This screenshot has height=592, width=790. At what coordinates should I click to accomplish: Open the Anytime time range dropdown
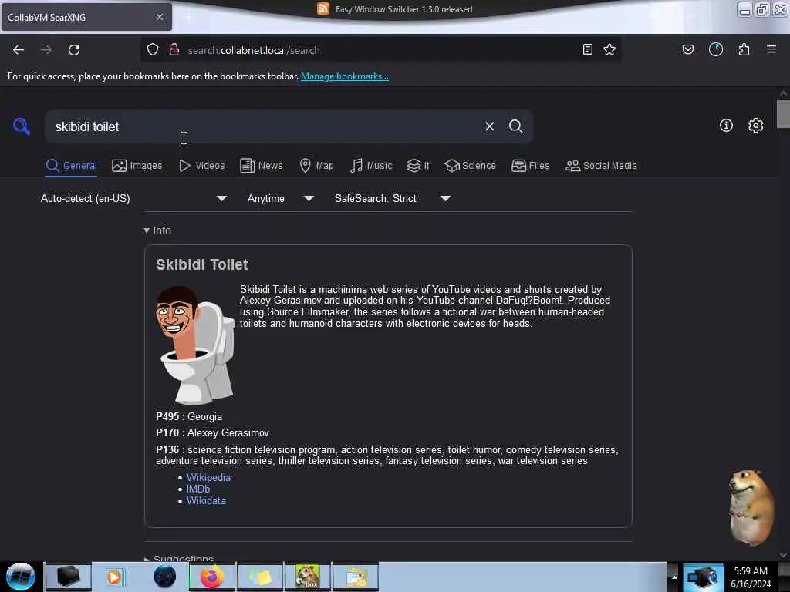[x=280, y=198]
